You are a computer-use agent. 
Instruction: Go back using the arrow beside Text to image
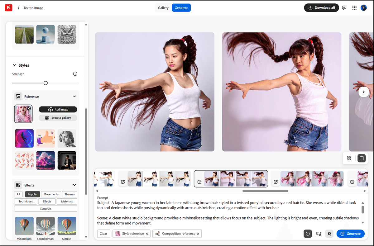pos(18,8)
